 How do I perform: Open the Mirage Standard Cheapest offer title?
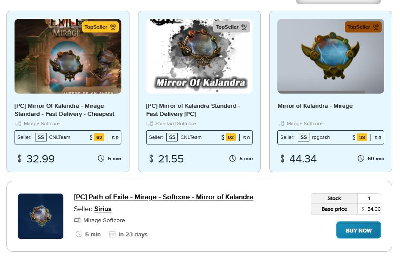[x=64, y=110]
